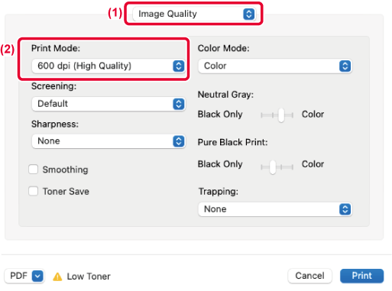Screen dimensions: 392x291
Task: Click the Print Mode dropdown arrows icon
Action: click(x=179, y=66)
